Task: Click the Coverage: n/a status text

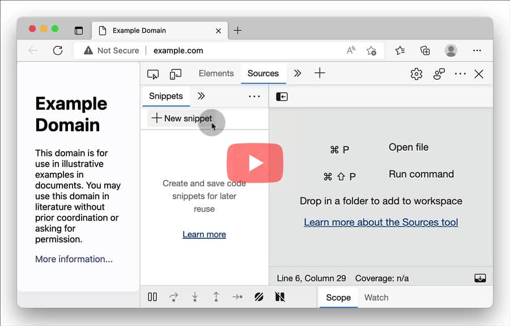Action: (382, 278)
